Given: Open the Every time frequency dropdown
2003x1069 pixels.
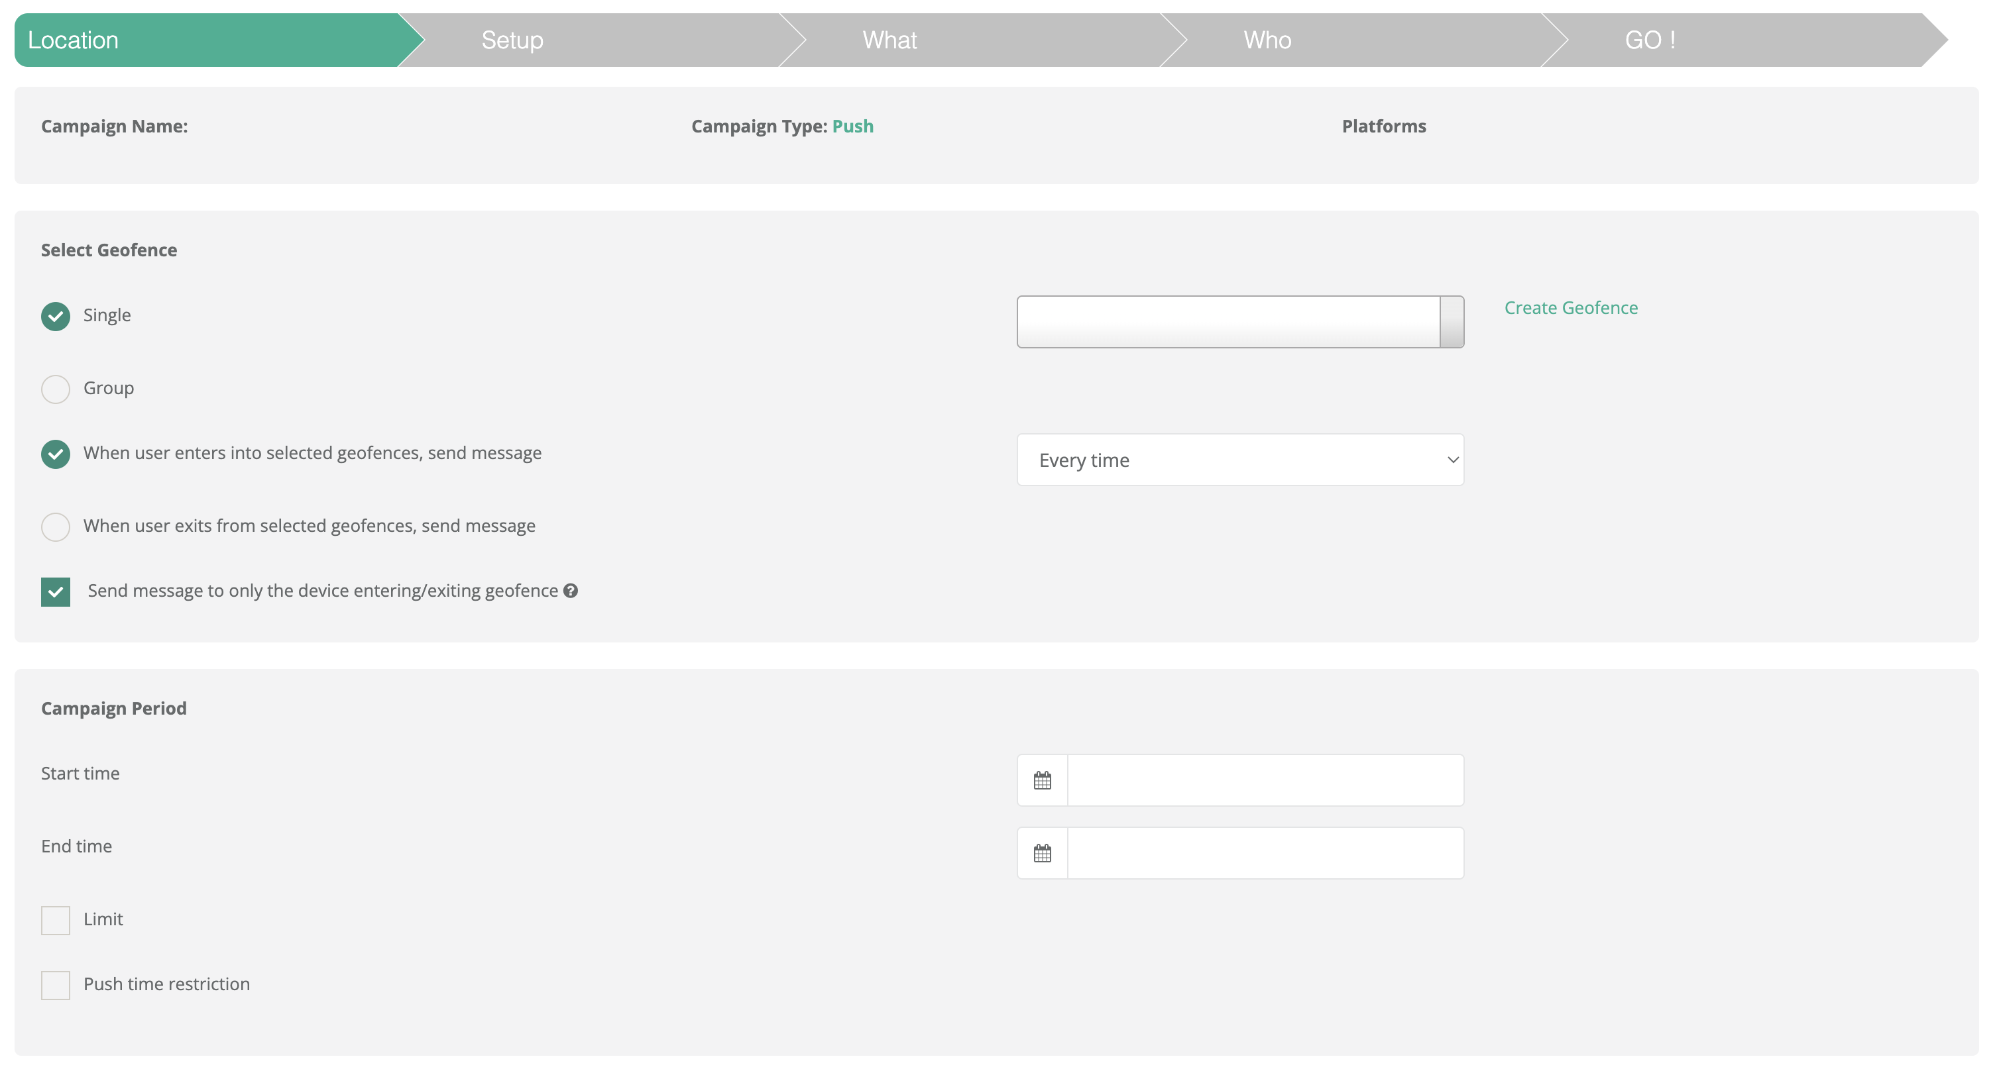Looking at the screenshot, I should 1239,460.
